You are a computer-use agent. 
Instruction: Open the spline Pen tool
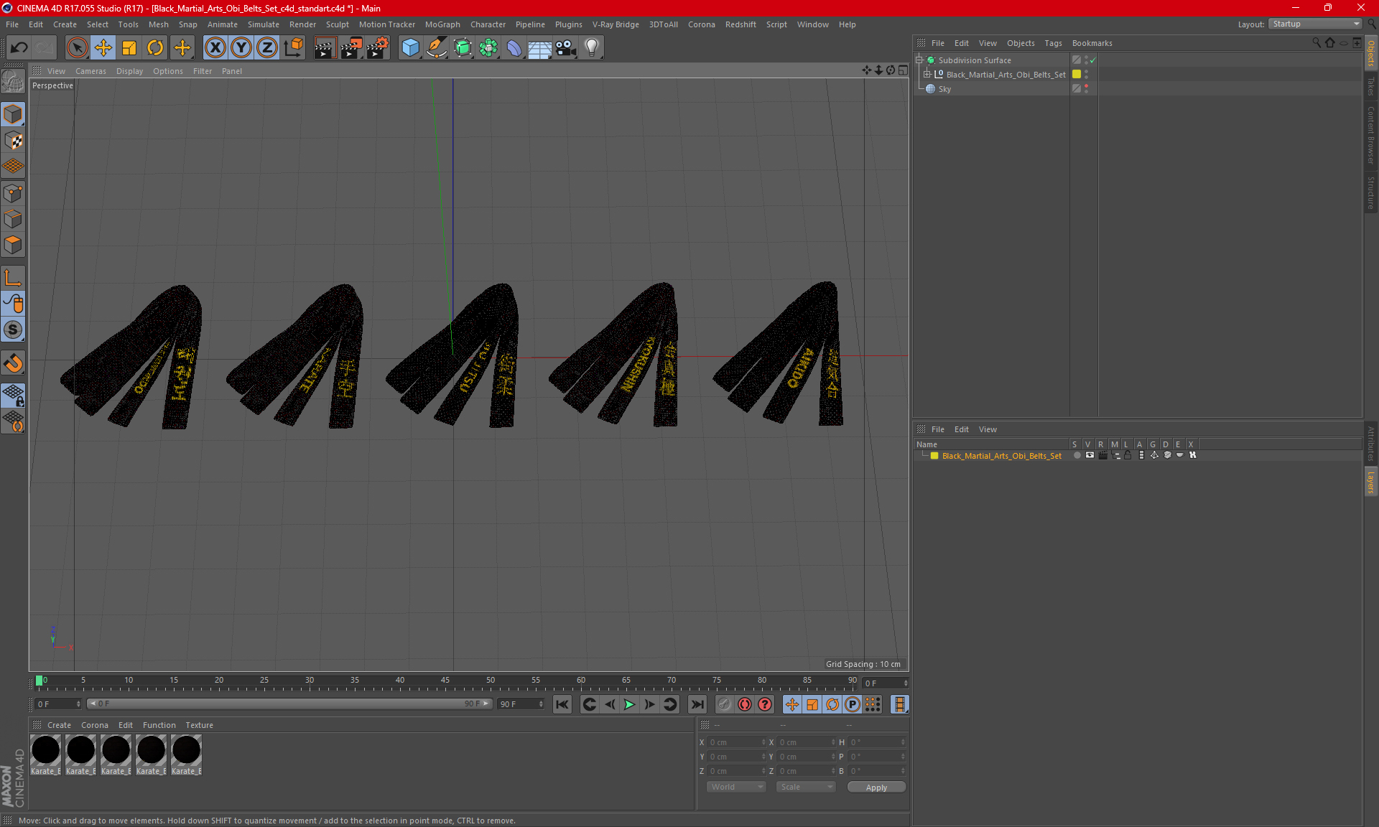point(436,48)
